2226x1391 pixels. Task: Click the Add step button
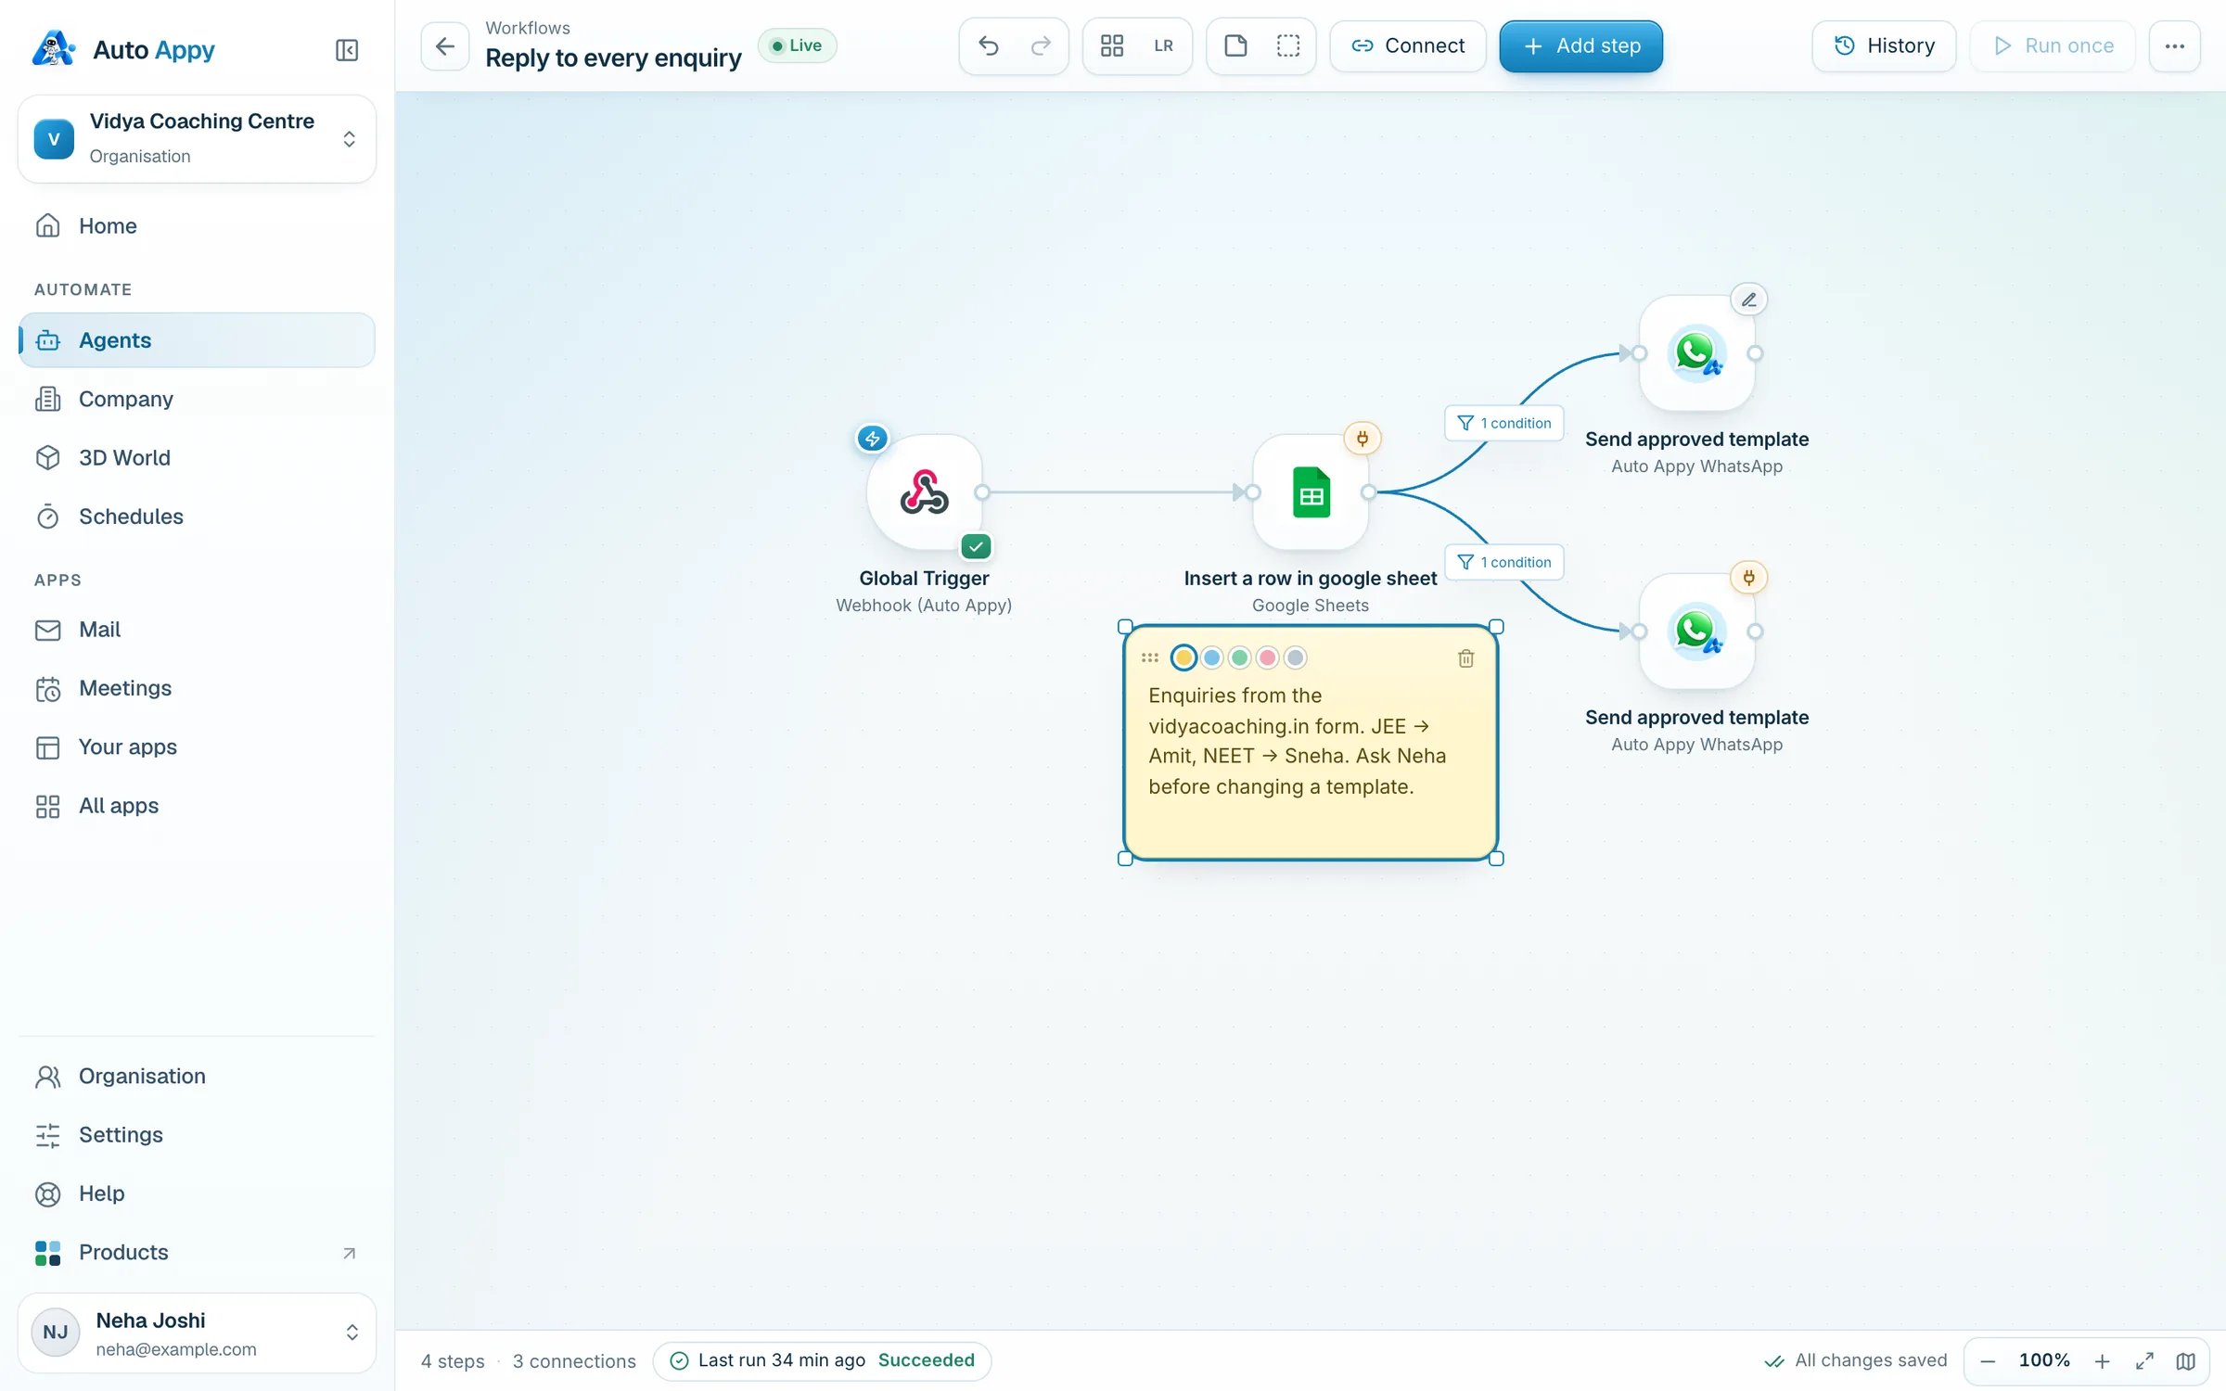(1580, 46)
